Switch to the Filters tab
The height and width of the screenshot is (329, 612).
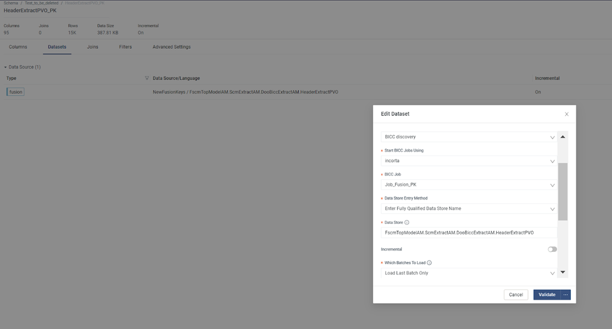126,46
